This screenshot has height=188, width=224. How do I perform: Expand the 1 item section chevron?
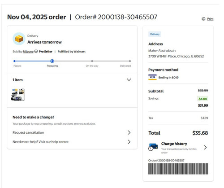point(129,80)
